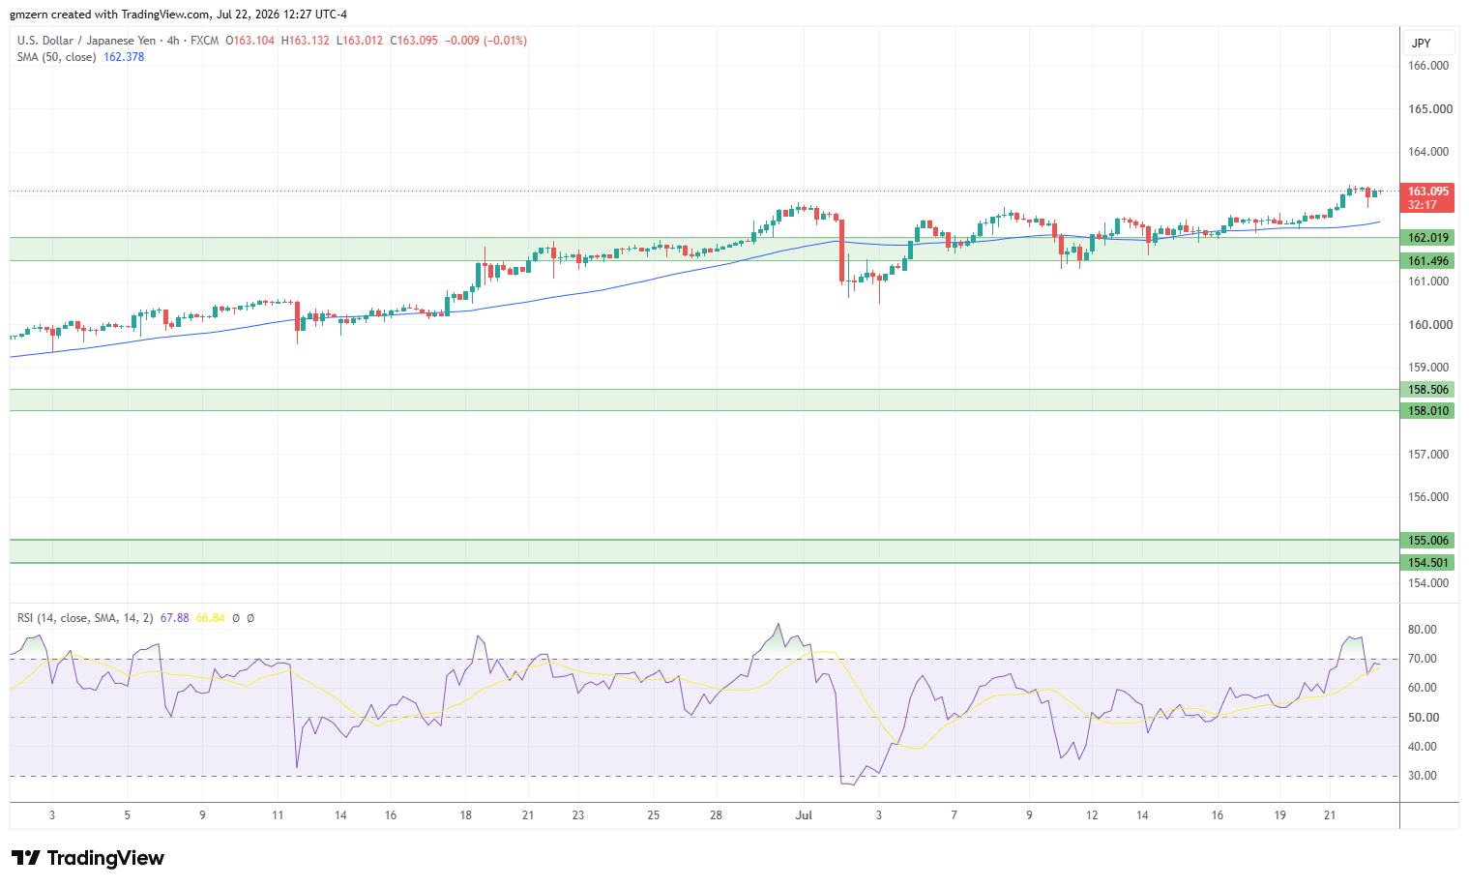
Task: Click the 154.501 zone price label
Action: coord(1428,563)
